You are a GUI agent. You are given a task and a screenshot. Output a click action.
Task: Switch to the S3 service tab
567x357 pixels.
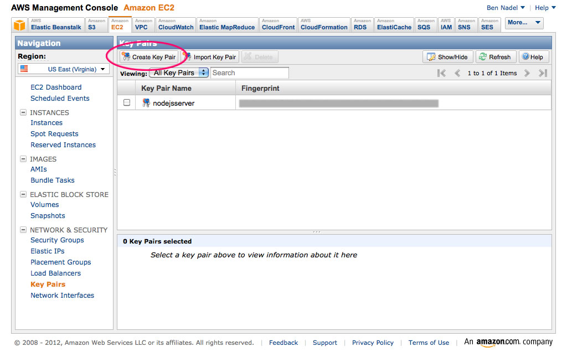coord(96,25)
